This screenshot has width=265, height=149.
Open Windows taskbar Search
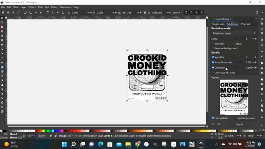pos(73,144)
